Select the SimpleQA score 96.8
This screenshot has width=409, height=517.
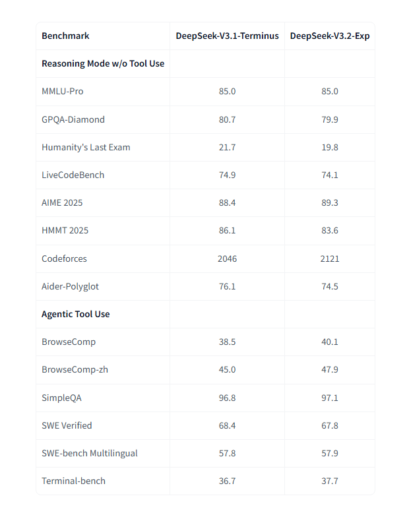(x=227, y=398)
